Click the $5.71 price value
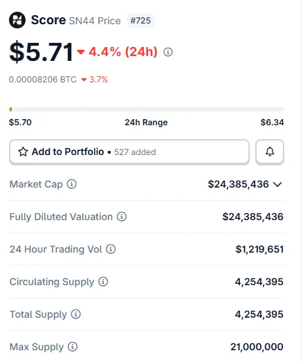Viewport: 303px width, 362px height. [x=42, y=52]
